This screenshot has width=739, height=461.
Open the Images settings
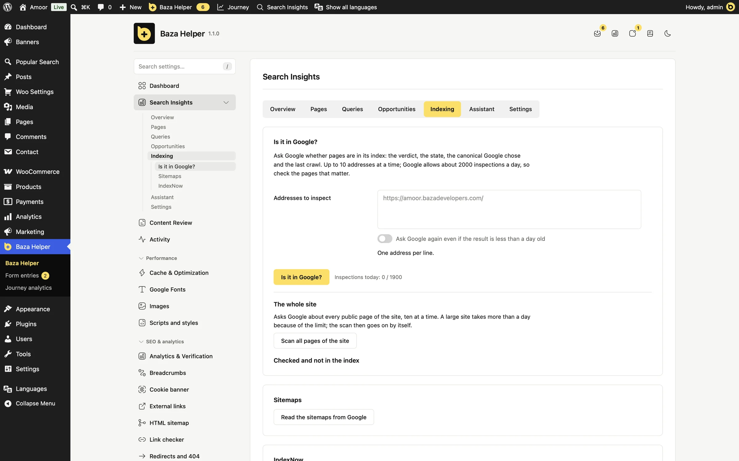coord(185,306)
